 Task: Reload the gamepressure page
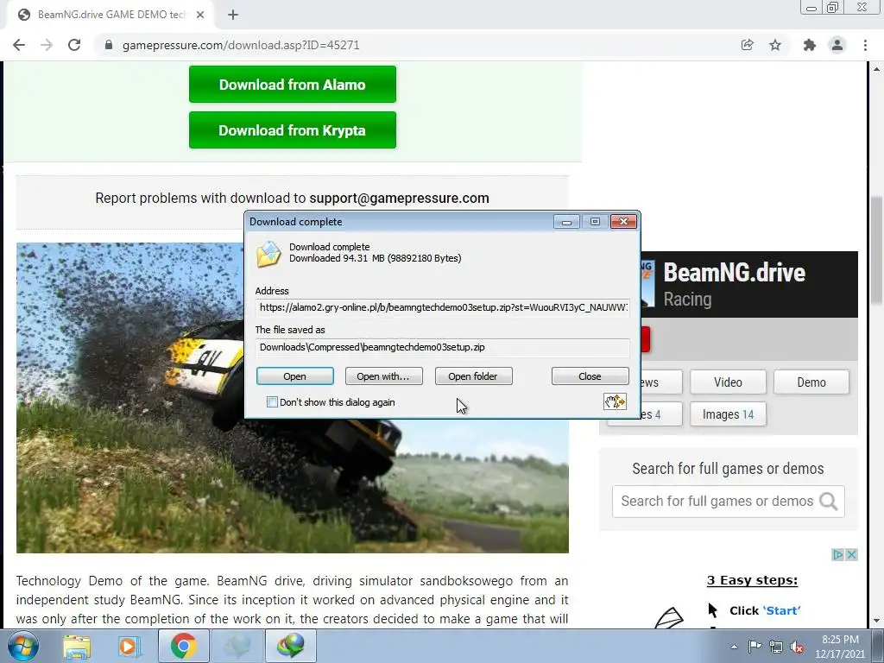pos(74,45)
